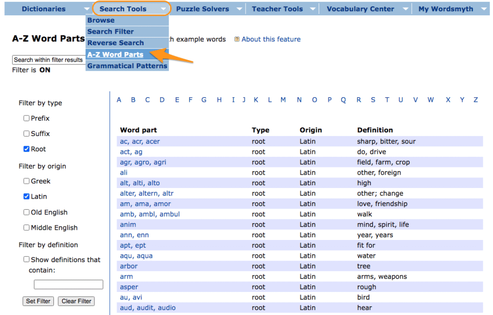Screen dimensions: 493x315
Task: Open the About this feature link
Action: click(271, 39)
